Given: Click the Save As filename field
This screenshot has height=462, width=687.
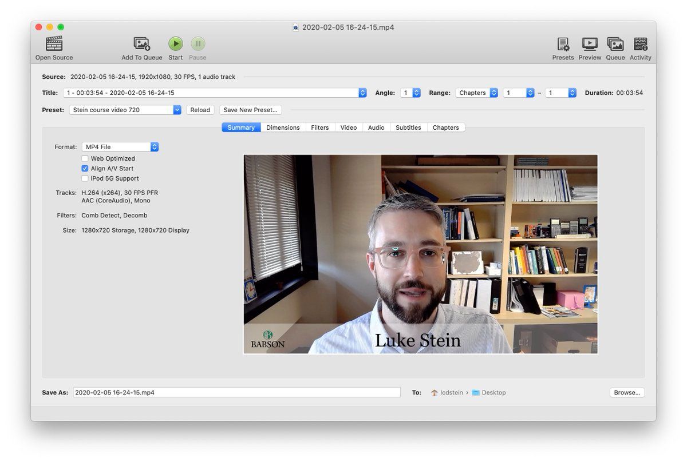Looking at the screenshot, I should pyautogui.click(x=236, y=393).
